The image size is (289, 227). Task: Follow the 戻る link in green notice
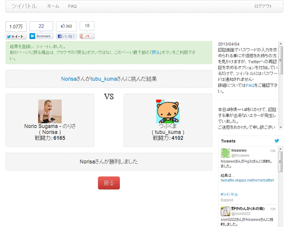click(x=156, y=53)
